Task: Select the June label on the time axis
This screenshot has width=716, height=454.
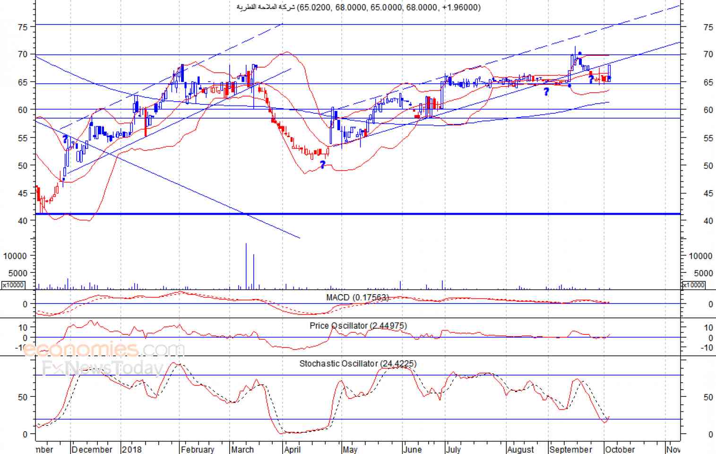Action: [x=413, y=449]
